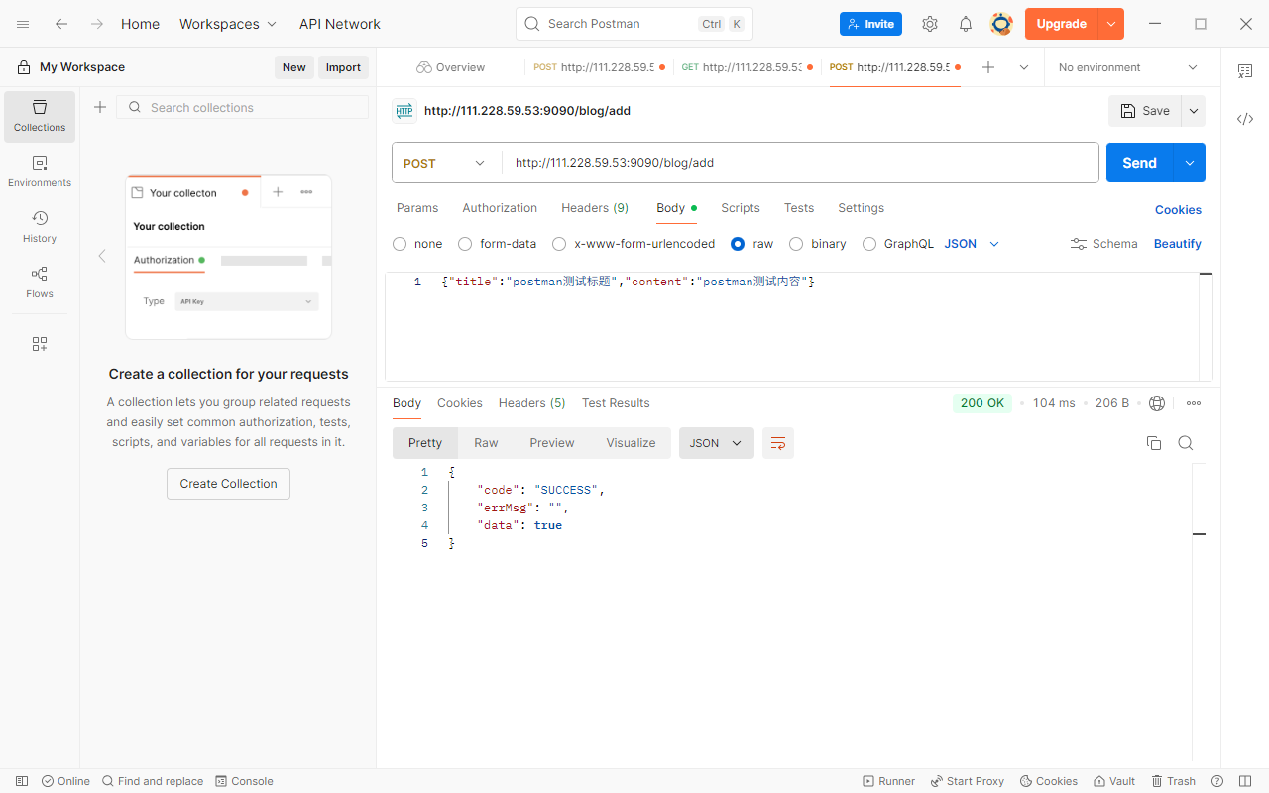Viewport: 1269px width, 793px height.
Task: Open the POST method dropdown
Action: tap(446, 163)
